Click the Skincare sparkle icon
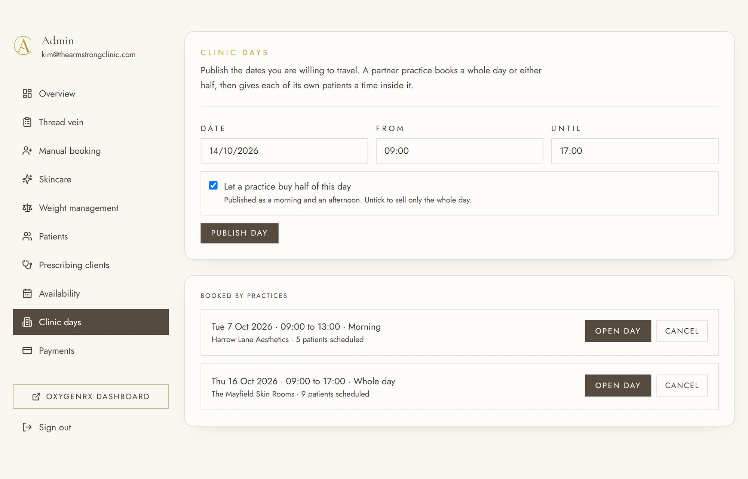This screenshot has width=748, height=479. click(27, 179)
